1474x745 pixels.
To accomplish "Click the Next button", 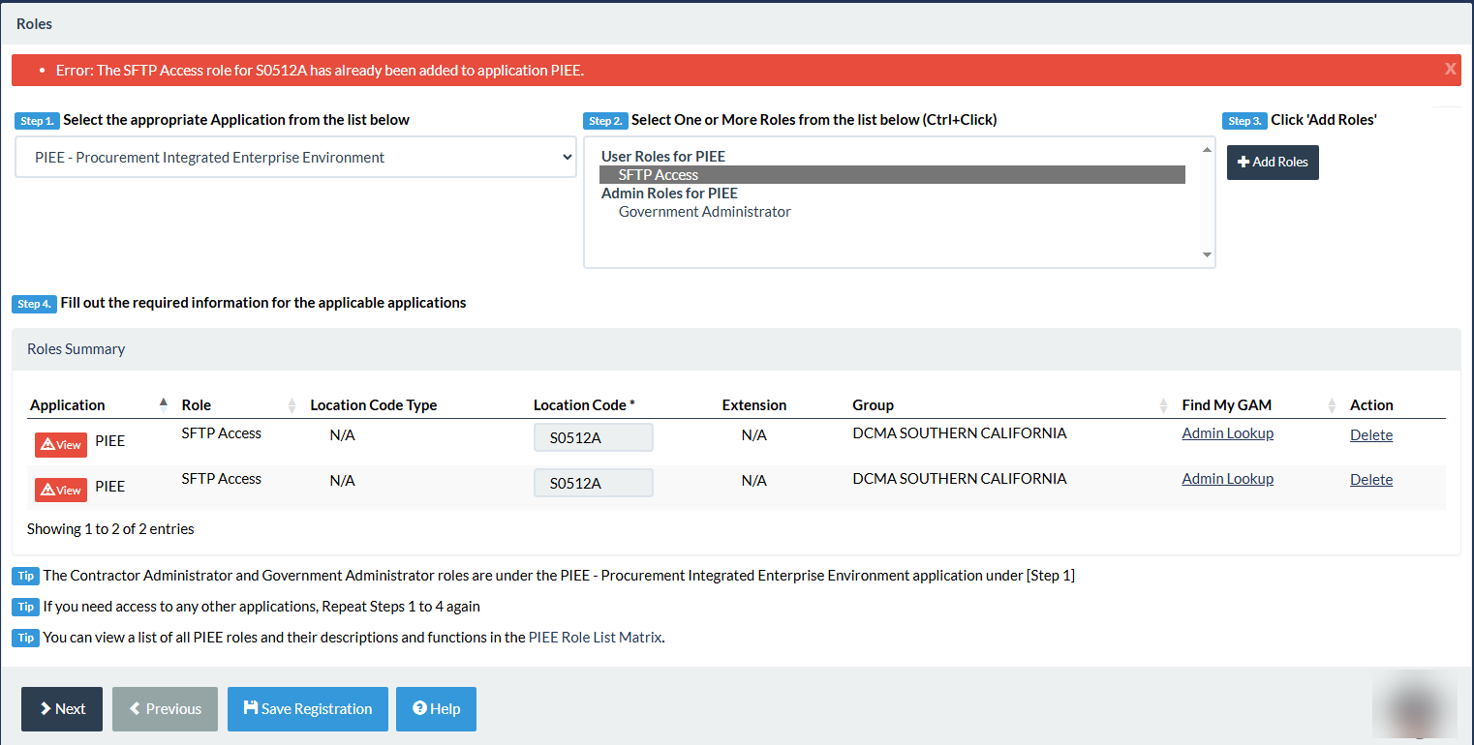I will click(x=62, y=709).
